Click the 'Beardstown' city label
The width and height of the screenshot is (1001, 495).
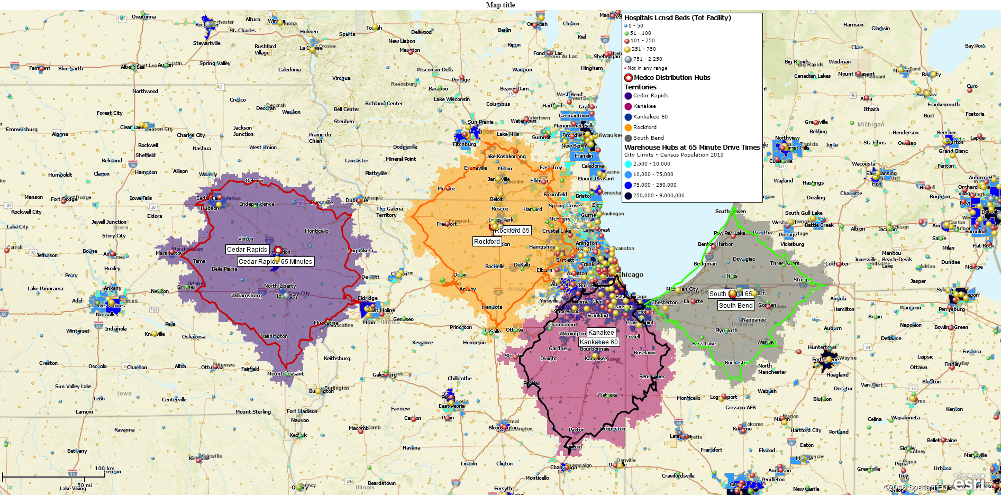(x=382, y=483)
